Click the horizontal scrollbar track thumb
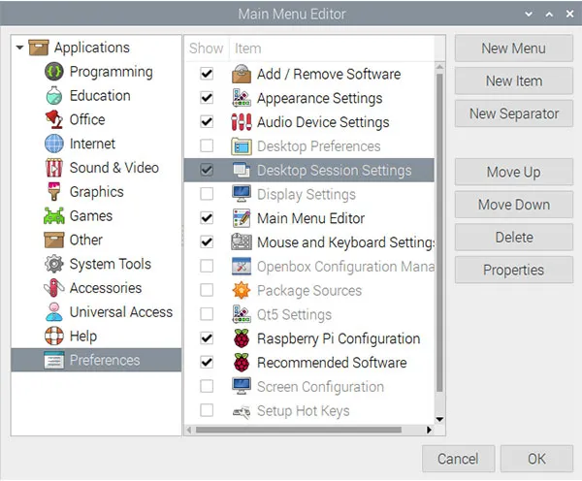This screenshot has width=582, height=481. tap(299, 430)
